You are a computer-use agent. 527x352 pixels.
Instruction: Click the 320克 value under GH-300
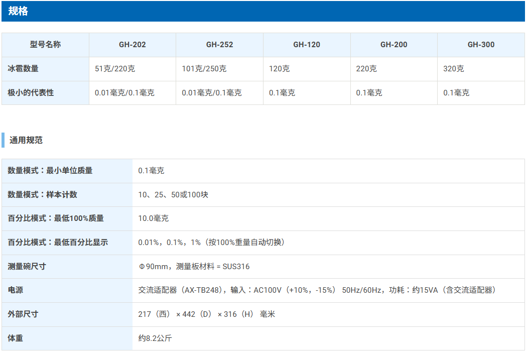[x=453, y=69]
